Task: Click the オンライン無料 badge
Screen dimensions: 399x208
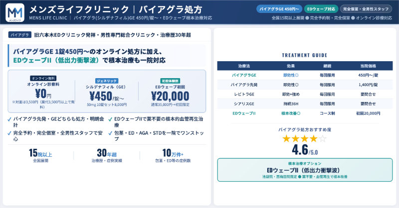Action: [x=43, y=78]
